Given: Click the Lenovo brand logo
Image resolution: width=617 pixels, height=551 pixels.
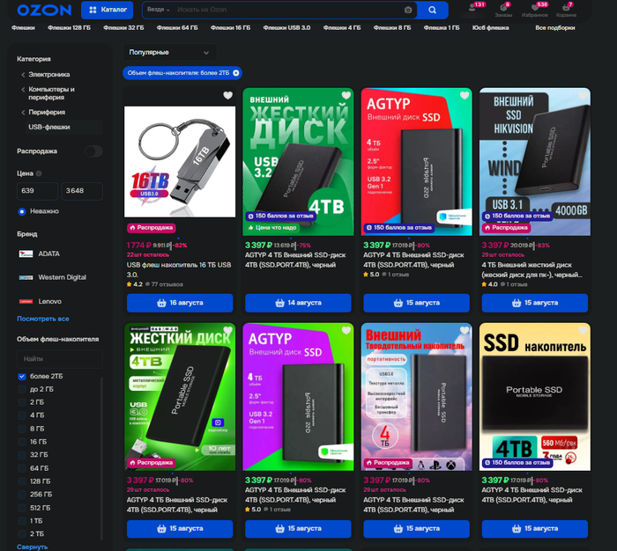Looking at the screenshot, I should [x=26, y=301].
